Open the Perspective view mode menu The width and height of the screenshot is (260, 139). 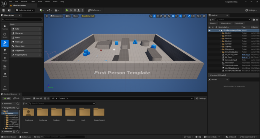(x=56, y=16)
